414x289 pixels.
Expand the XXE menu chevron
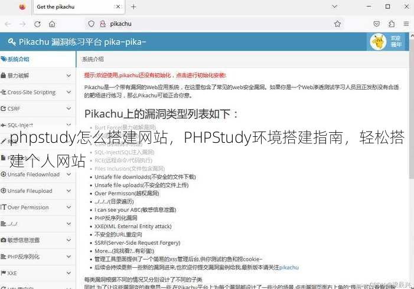pyautogui.click(x=69, y=273)
